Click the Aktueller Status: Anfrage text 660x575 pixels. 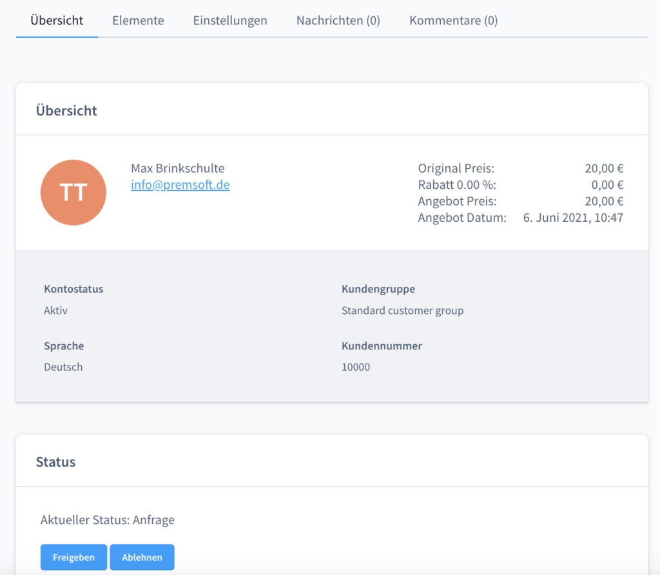[x=107, y=520]
